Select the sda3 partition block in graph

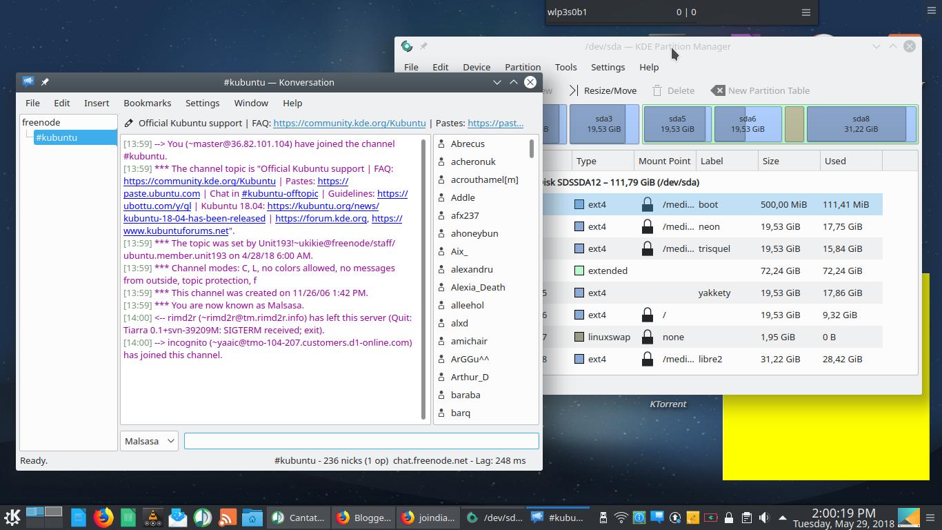point(604,124)
